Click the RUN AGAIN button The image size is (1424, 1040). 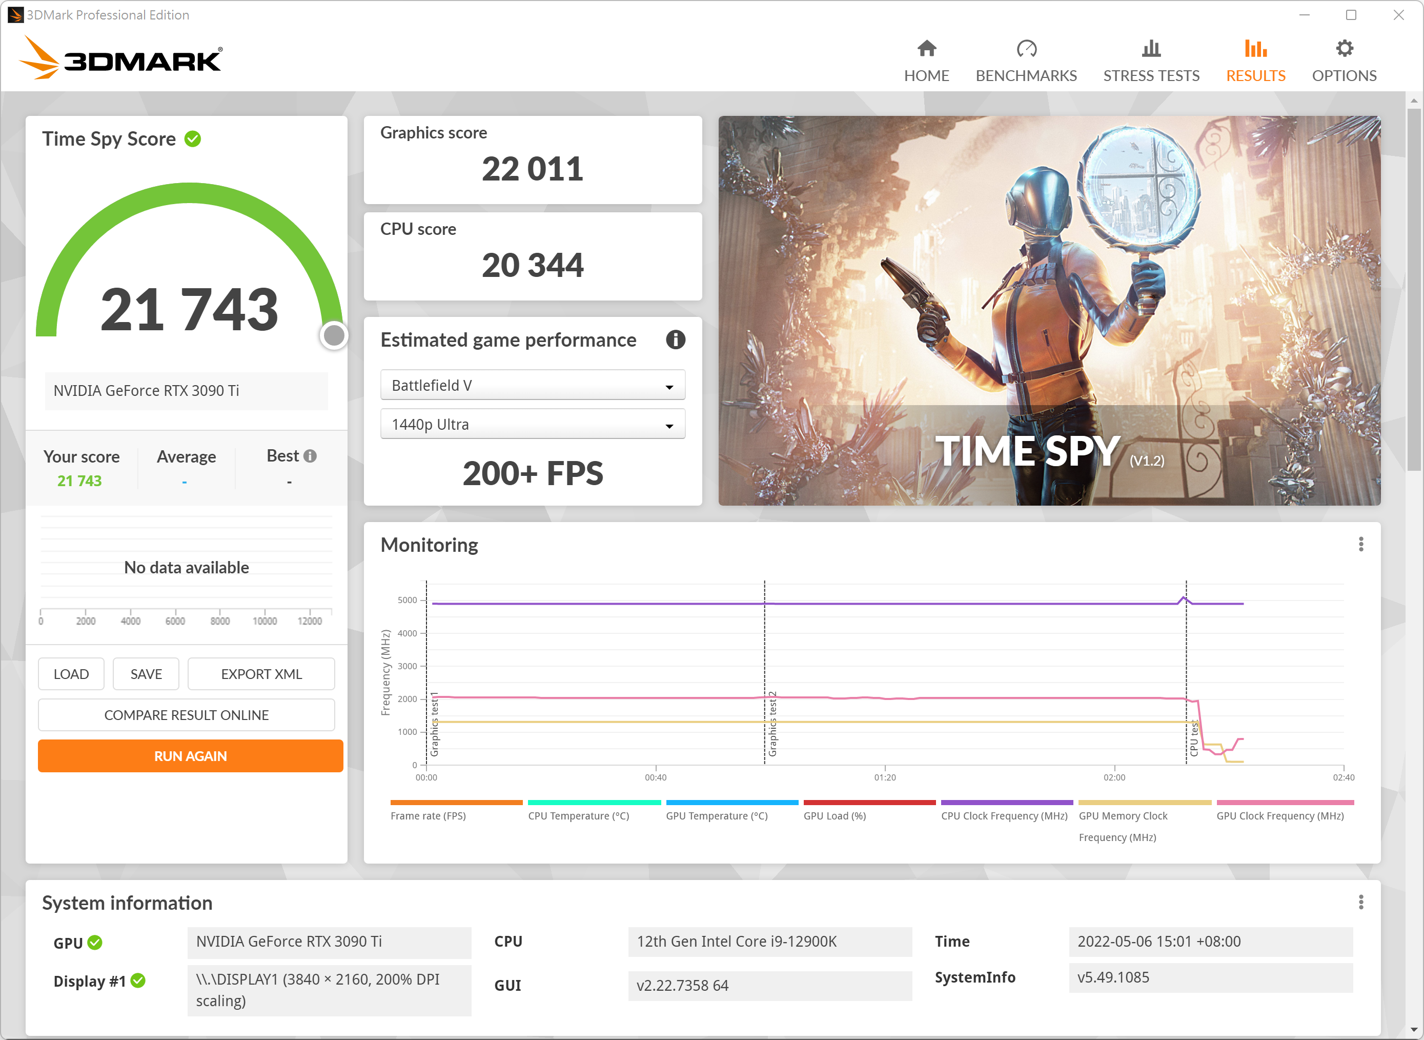[x=190, y=756]
